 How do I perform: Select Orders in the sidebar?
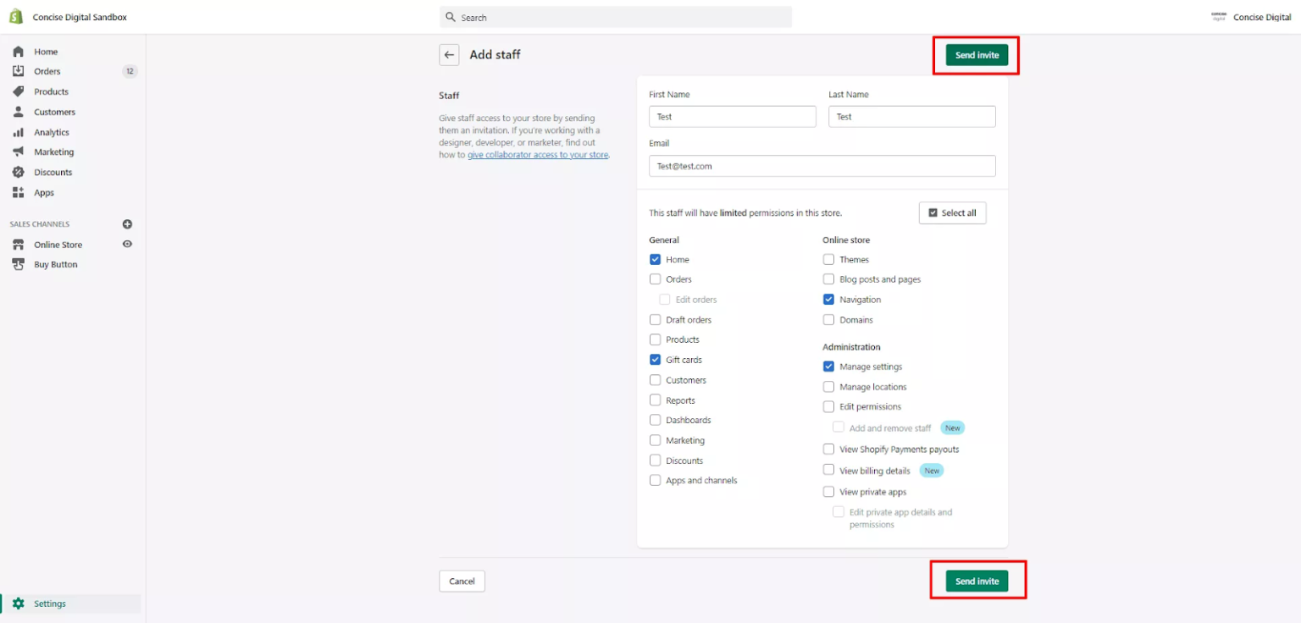(45, 71)
